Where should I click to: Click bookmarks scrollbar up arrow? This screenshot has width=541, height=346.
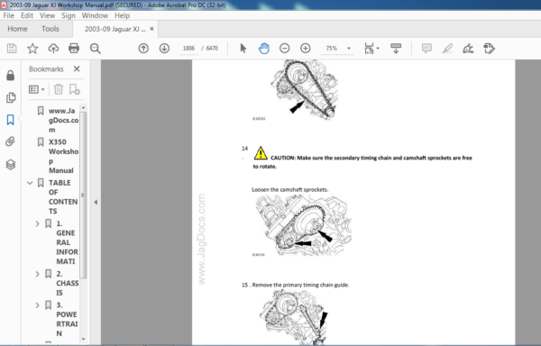pyautogui.click(x=83, y=108)
